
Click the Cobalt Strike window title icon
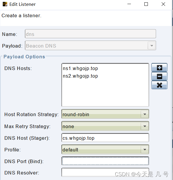(x=5, y=4)
